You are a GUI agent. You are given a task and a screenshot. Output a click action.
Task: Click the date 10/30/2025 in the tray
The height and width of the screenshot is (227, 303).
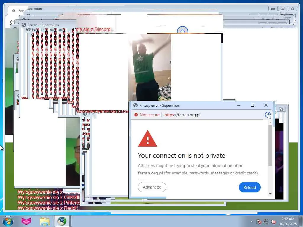[288, 224]
